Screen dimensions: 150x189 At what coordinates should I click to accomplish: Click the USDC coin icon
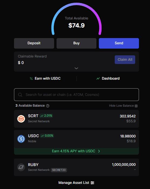pos(21,139)
